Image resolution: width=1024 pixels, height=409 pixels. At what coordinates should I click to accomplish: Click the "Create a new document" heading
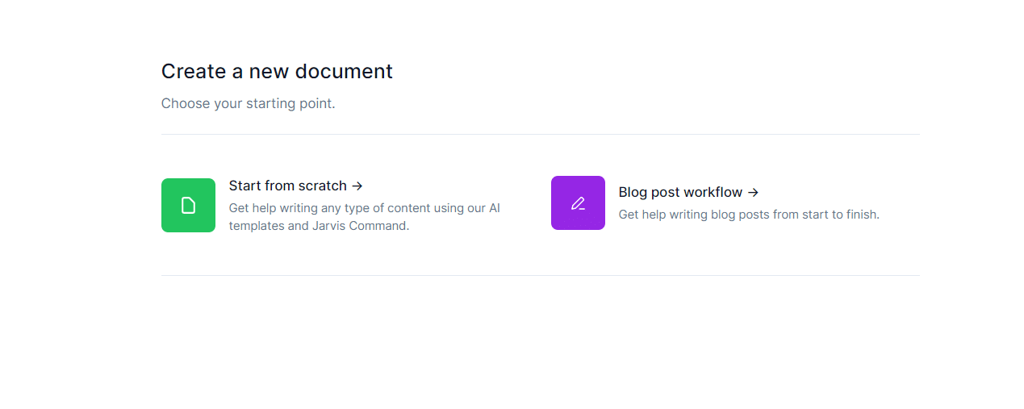click(x=277, y=71)
